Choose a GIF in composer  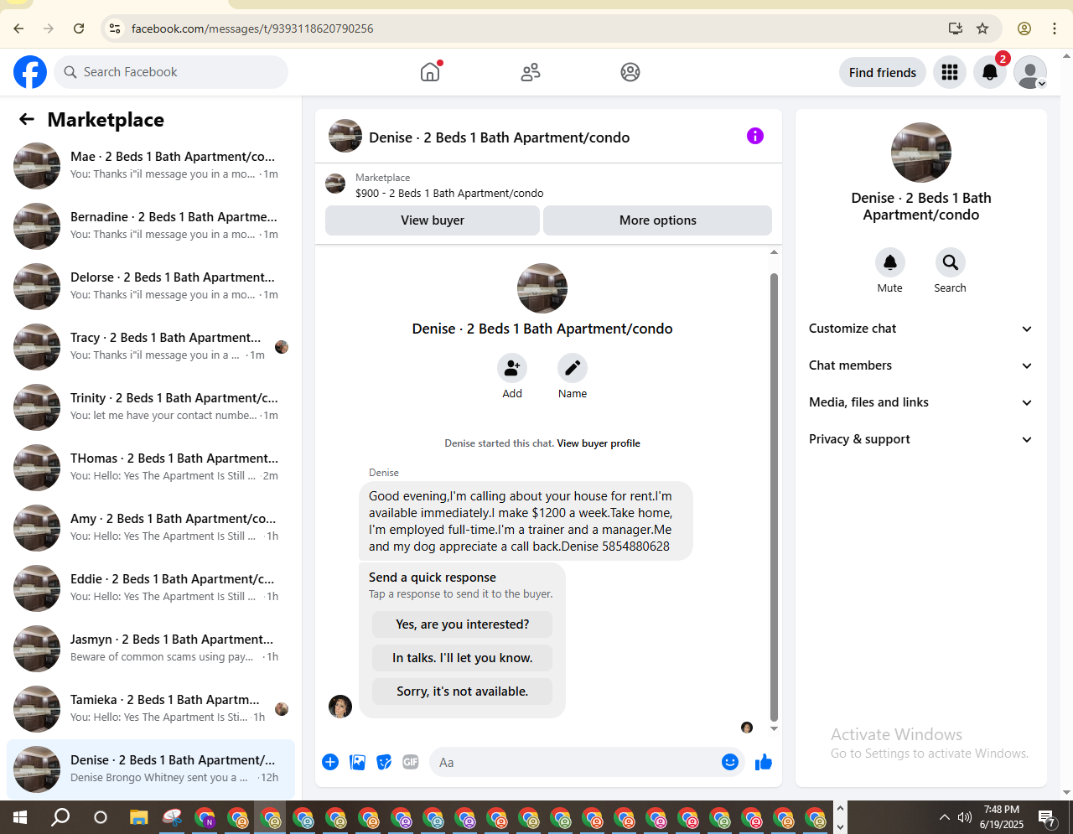(x=411, y=762)
